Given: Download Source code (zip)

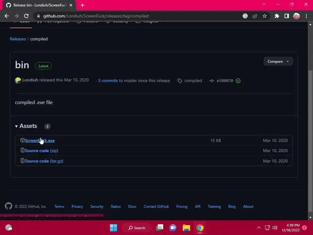Looking at the screenshot, I should (x=42, y=151).
